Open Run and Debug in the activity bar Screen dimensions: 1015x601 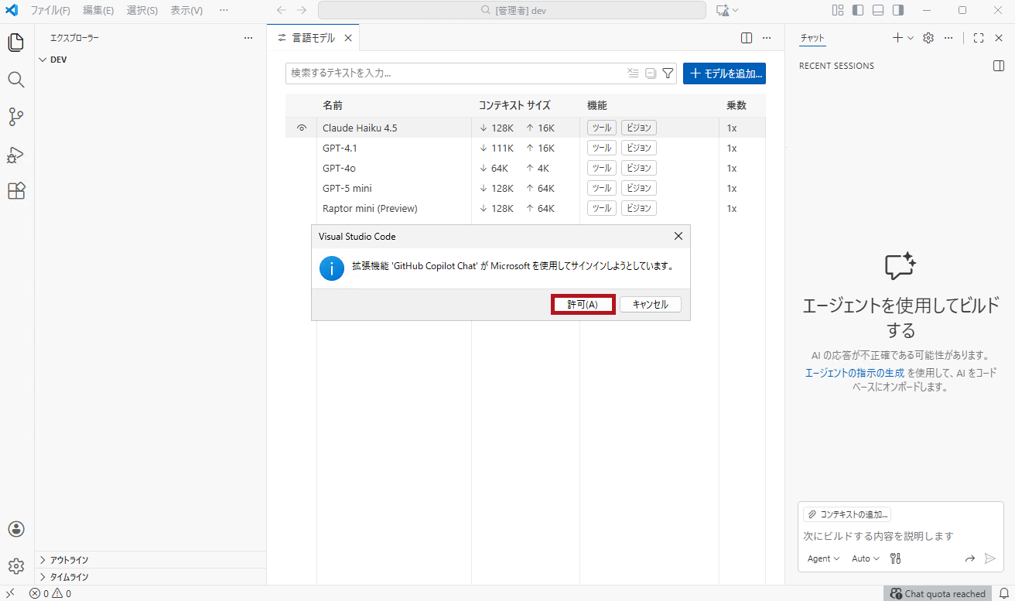click(x=15, y=154)
